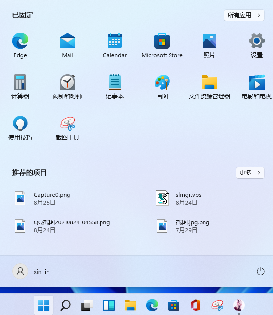Switch to Snipping Tool in the taskbar
Screen dimensions: 273x315
[217, 305]
